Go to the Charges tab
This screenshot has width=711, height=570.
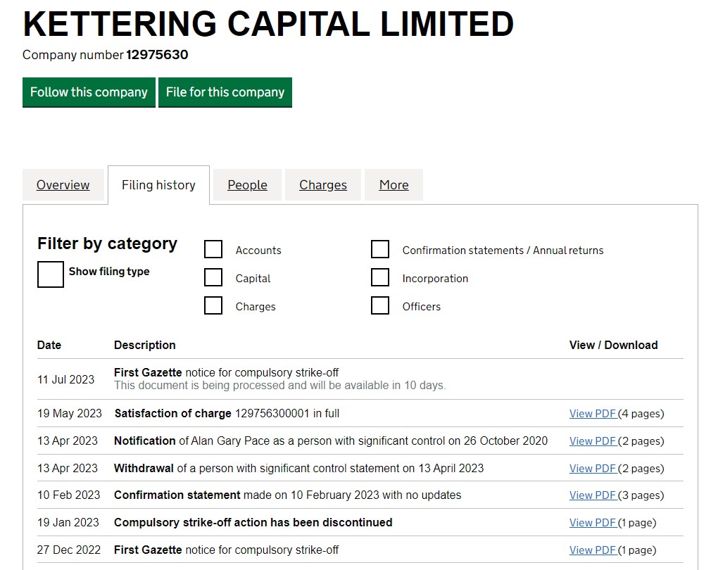tap(322, 185)
